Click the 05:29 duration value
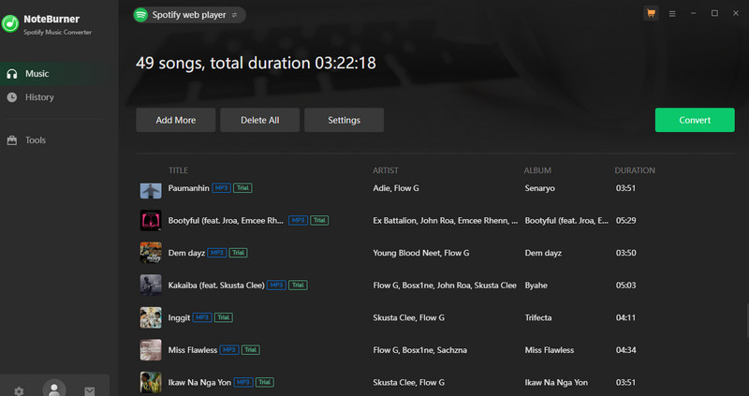Image resolution: width=749 pixels, height=396 pixels. [x=625, y=220]
